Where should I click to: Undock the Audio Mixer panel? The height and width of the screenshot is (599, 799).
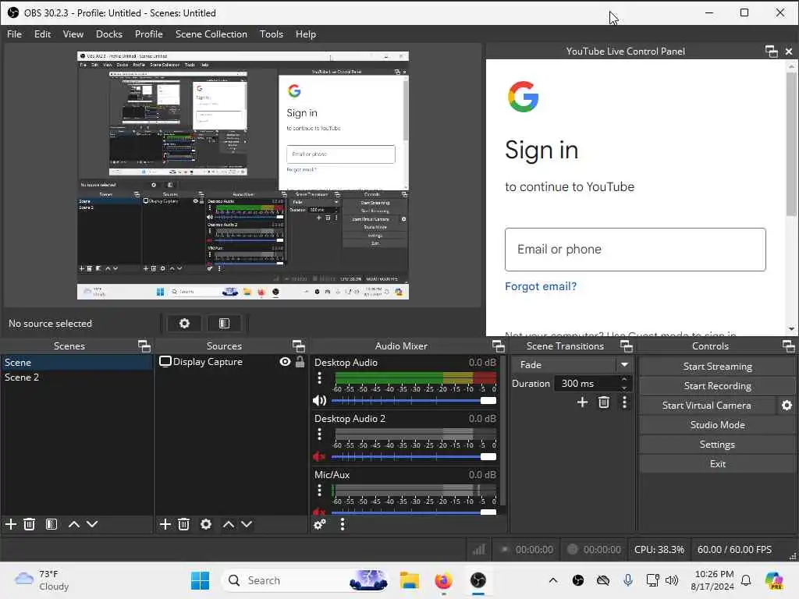pyautogui.click(x=499, y=346)
